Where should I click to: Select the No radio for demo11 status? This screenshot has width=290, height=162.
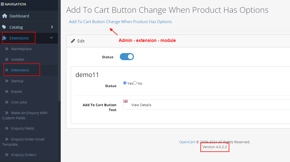pyautogui.click(x=135, y=83)
